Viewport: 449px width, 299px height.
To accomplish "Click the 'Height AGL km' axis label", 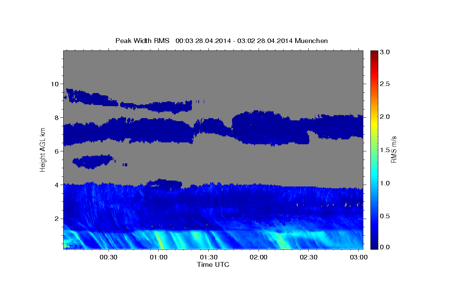I will [43, 149].
